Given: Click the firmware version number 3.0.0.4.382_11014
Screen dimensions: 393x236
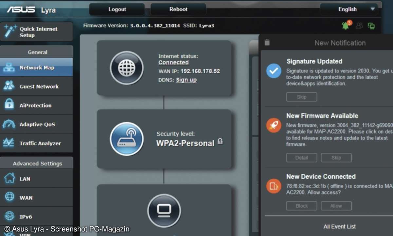Looking at the screenshot, I should click(155, 26).
